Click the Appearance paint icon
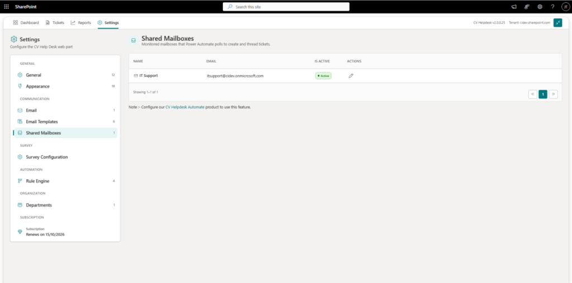Image resolution: width=572 pixels, height=283 pixels. pos(20,86)
